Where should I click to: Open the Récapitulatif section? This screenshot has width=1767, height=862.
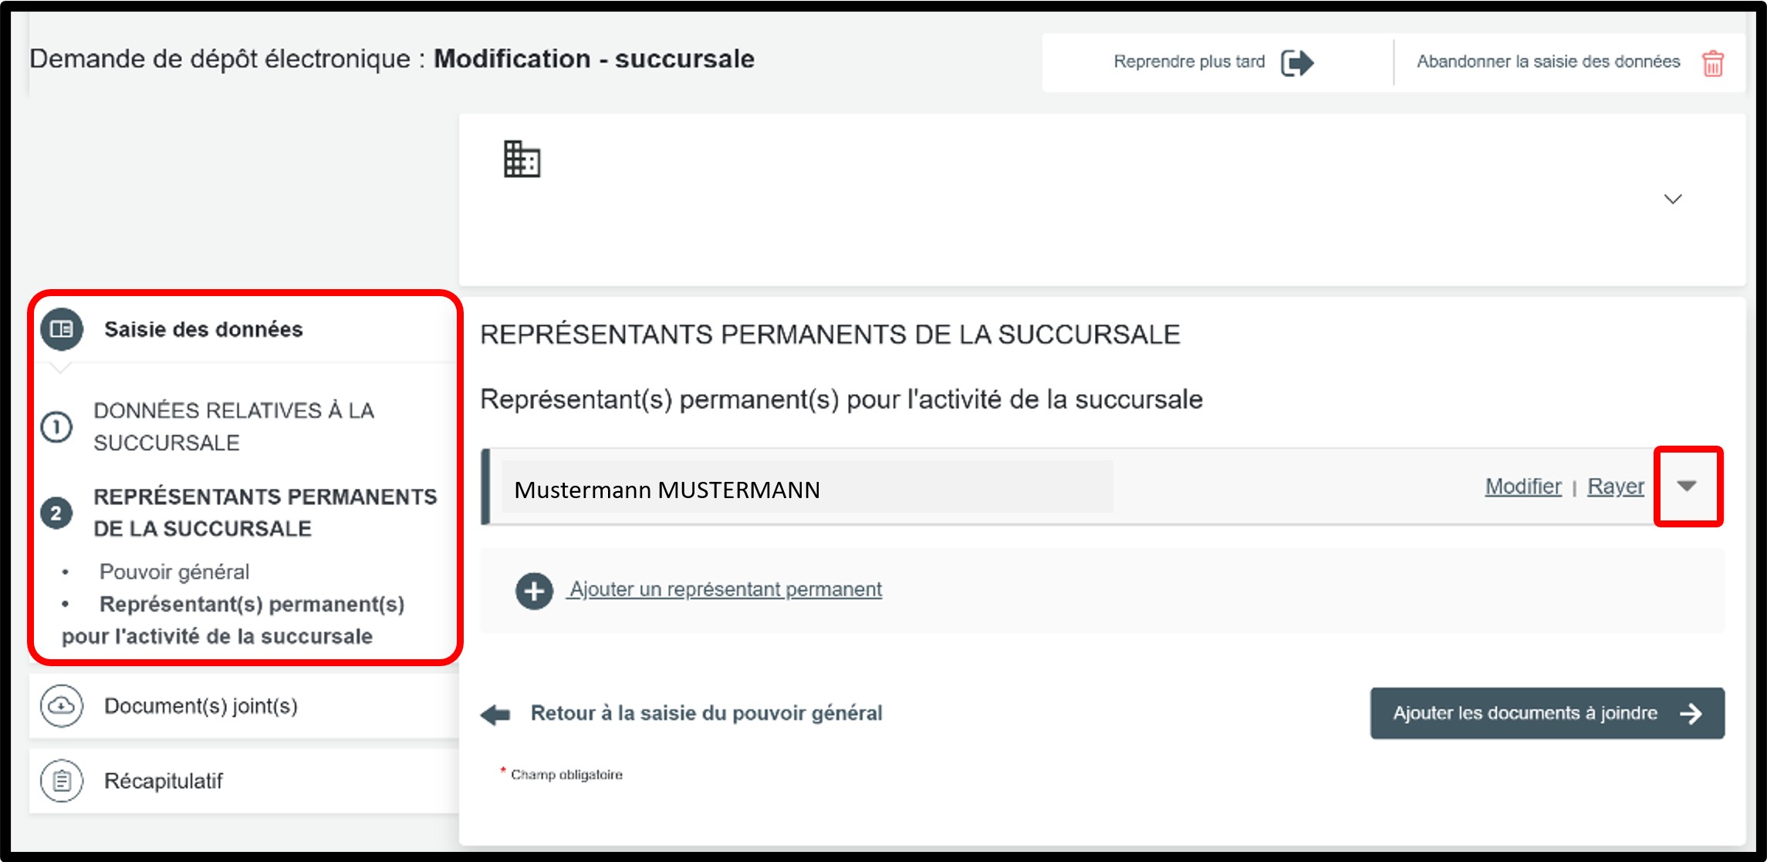click(x=164, y=781)
